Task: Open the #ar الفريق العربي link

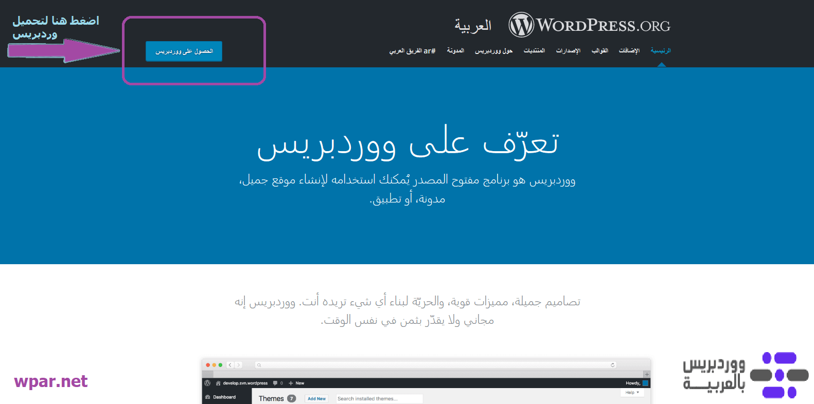Action: pos(412,50)
